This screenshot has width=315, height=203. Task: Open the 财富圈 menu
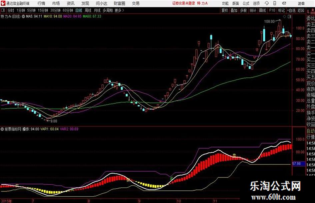click(119, 3)
